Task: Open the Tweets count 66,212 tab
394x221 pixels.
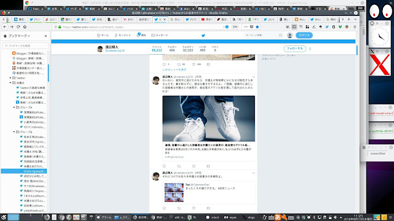Action: click(x=157, y=48)
